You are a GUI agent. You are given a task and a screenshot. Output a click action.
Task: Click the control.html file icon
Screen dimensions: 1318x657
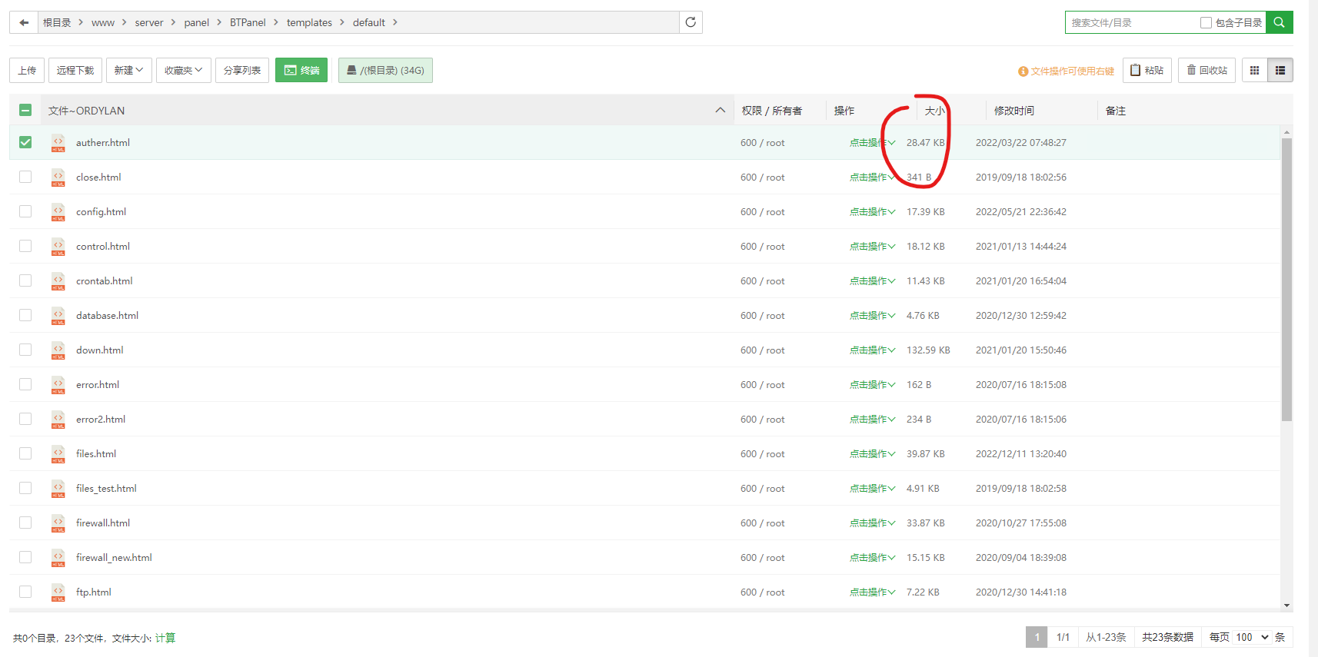click(x=58, y=247)
